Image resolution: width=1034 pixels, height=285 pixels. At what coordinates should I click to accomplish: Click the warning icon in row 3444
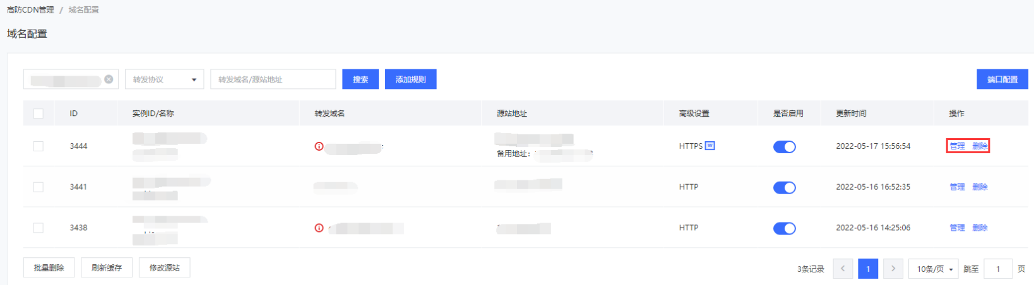pyautogui.click(x=319, y=146)
